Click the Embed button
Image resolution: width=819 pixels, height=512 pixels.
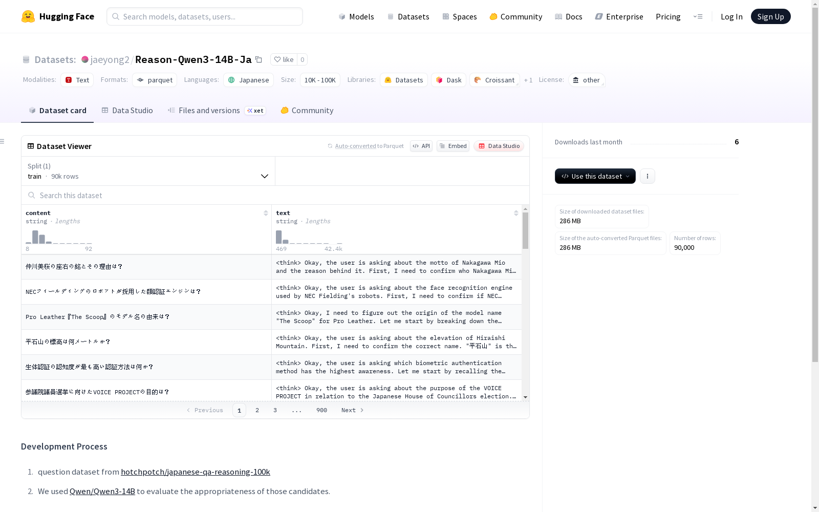click(x=453, y=146)
